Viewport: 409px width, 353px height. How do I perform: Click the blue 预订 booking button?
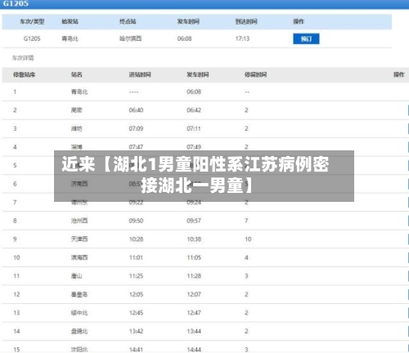306,38
